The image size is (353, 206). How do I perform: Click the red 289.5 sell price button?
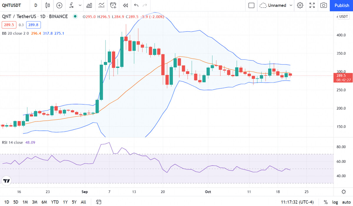[x=9, y=25]
